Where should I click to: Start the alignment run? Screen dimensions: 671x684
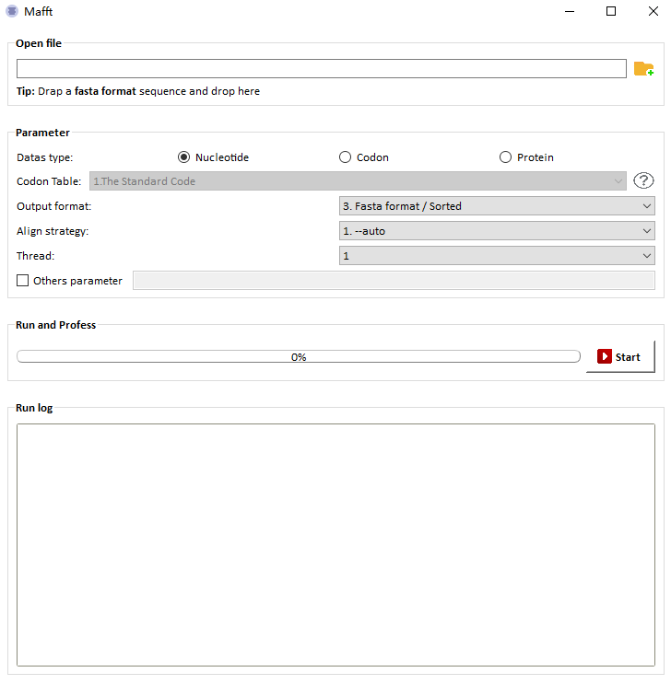pos(620,357)
